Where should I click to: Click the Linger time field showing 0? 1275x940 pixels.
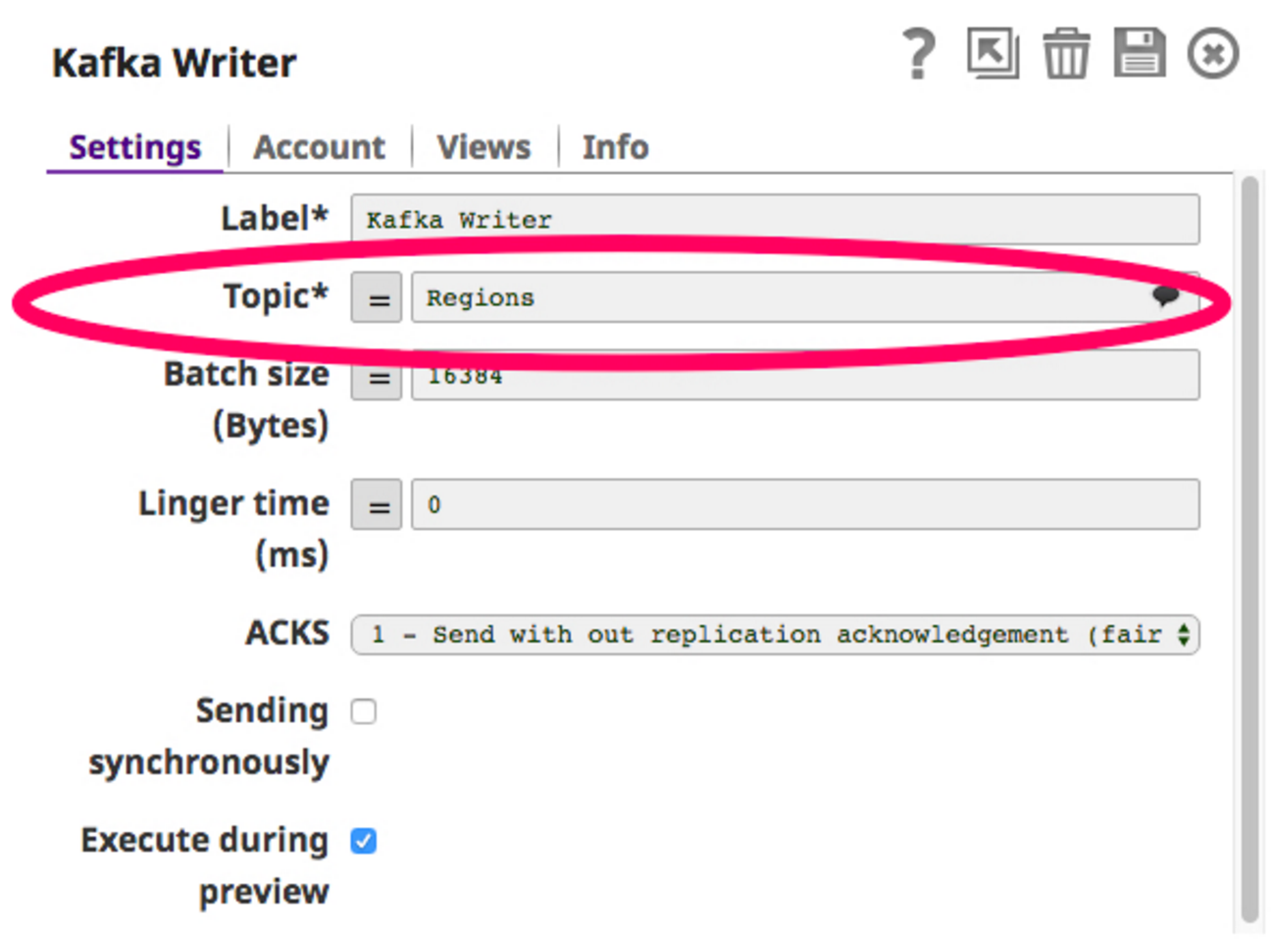click(805, 504)
